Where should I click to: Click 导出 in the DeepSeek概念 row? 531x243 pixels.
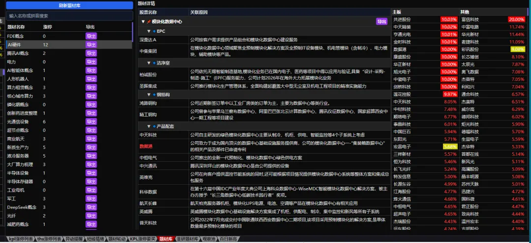point(91,207)
